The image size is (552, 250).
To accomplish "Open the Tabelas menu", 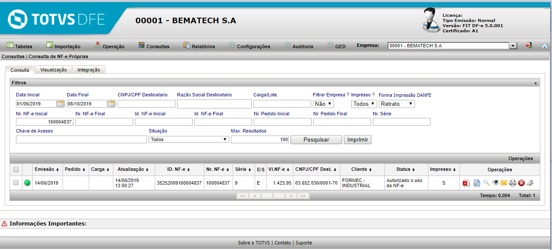I will [x=20, y=46].
